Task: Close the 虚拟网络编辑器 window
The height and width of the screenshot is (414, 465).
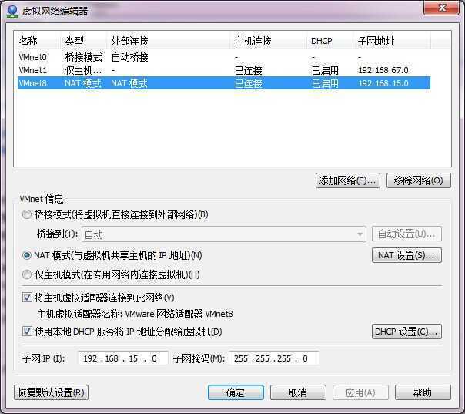Action: coord(442,8)
